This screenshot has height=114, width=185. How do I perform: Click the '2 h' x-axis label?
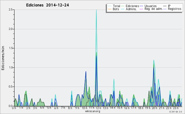28,108
